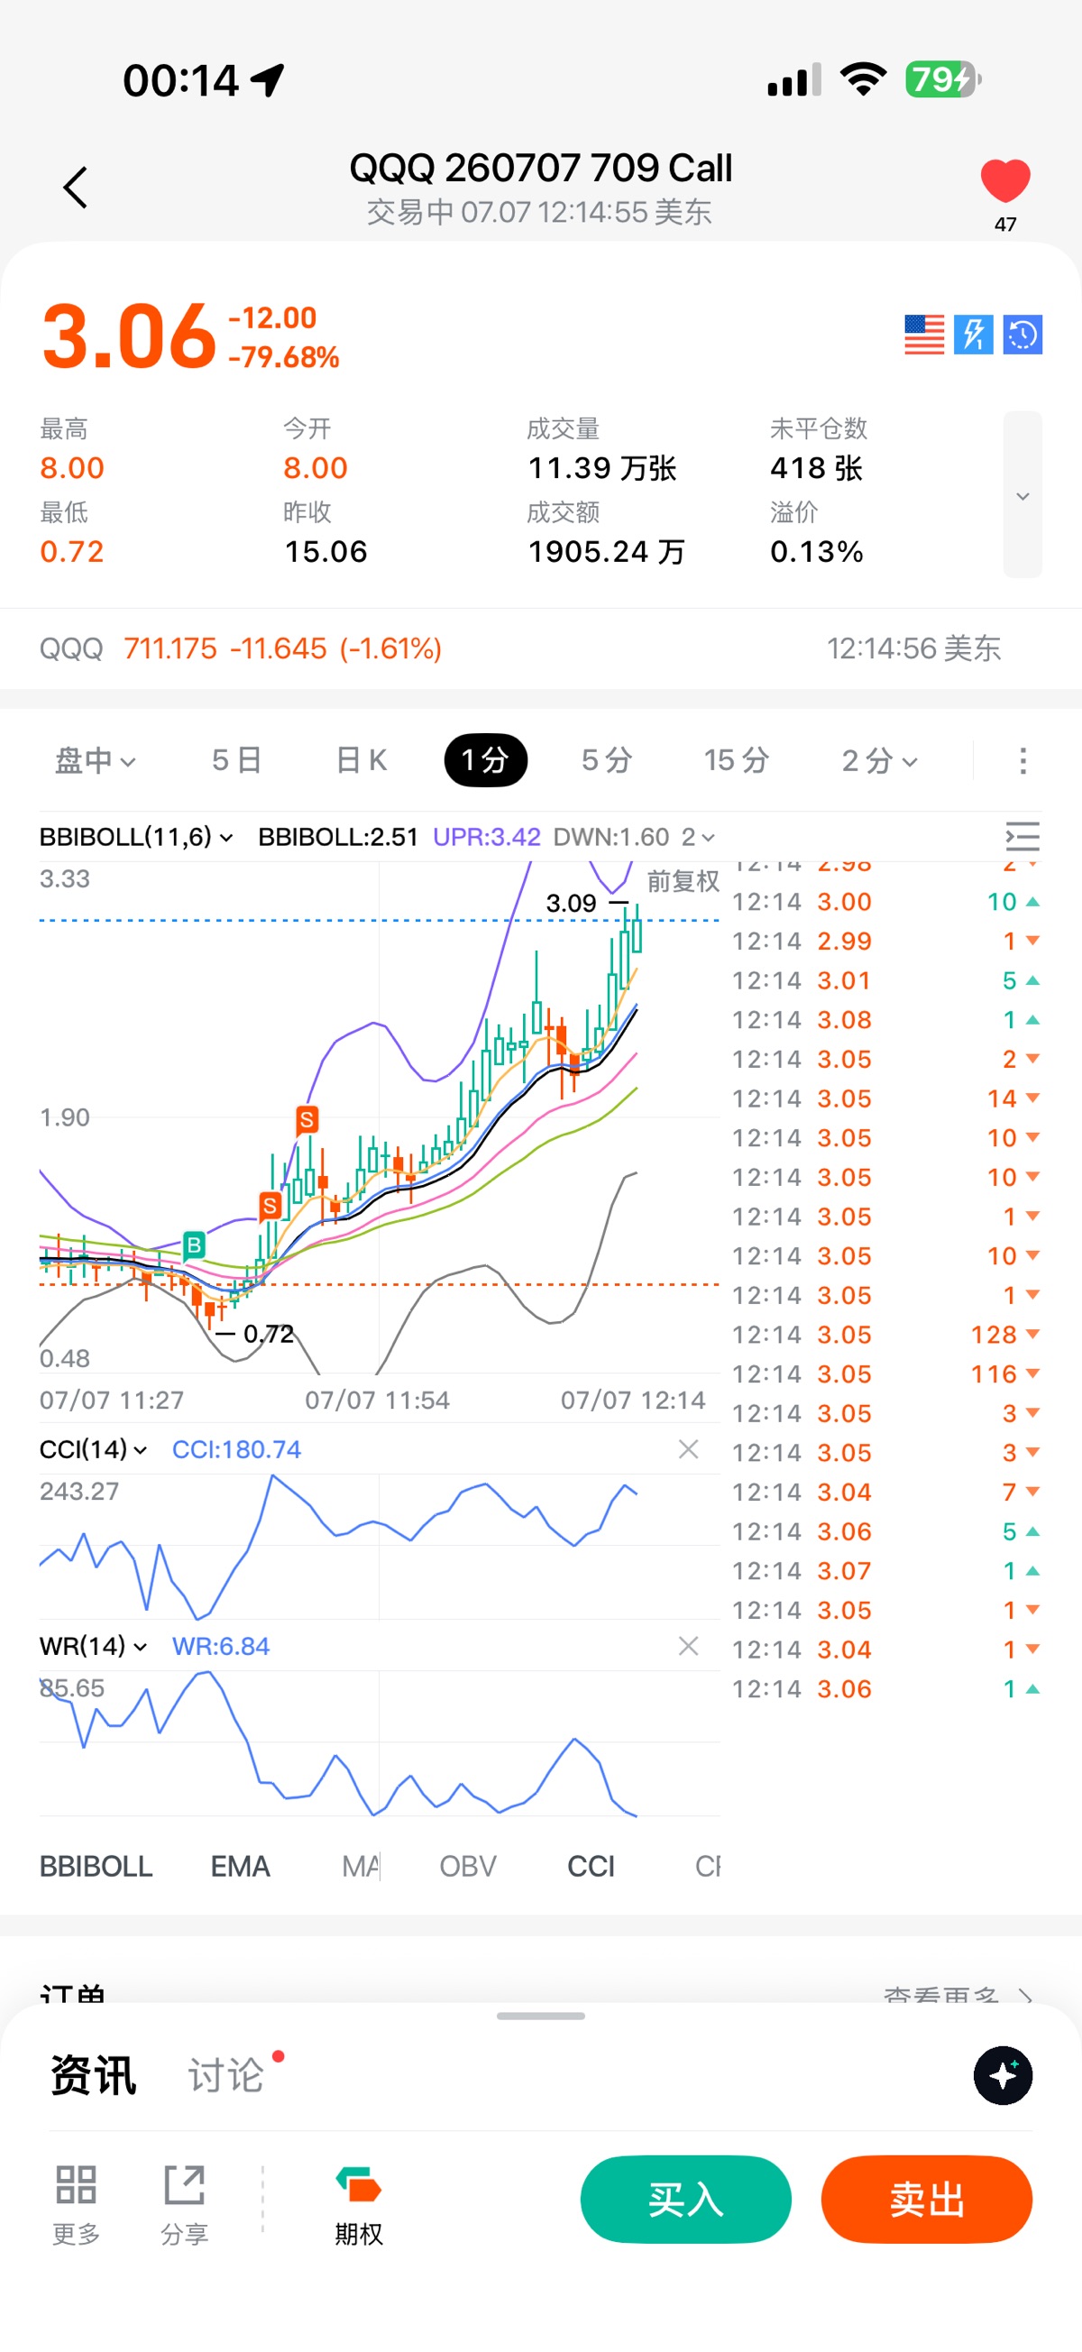Viewport: 1082px width, 2352px height.
Task: Toggle the red heart favorite icon
Action: pyautogui.click(x=1004, y=179)
